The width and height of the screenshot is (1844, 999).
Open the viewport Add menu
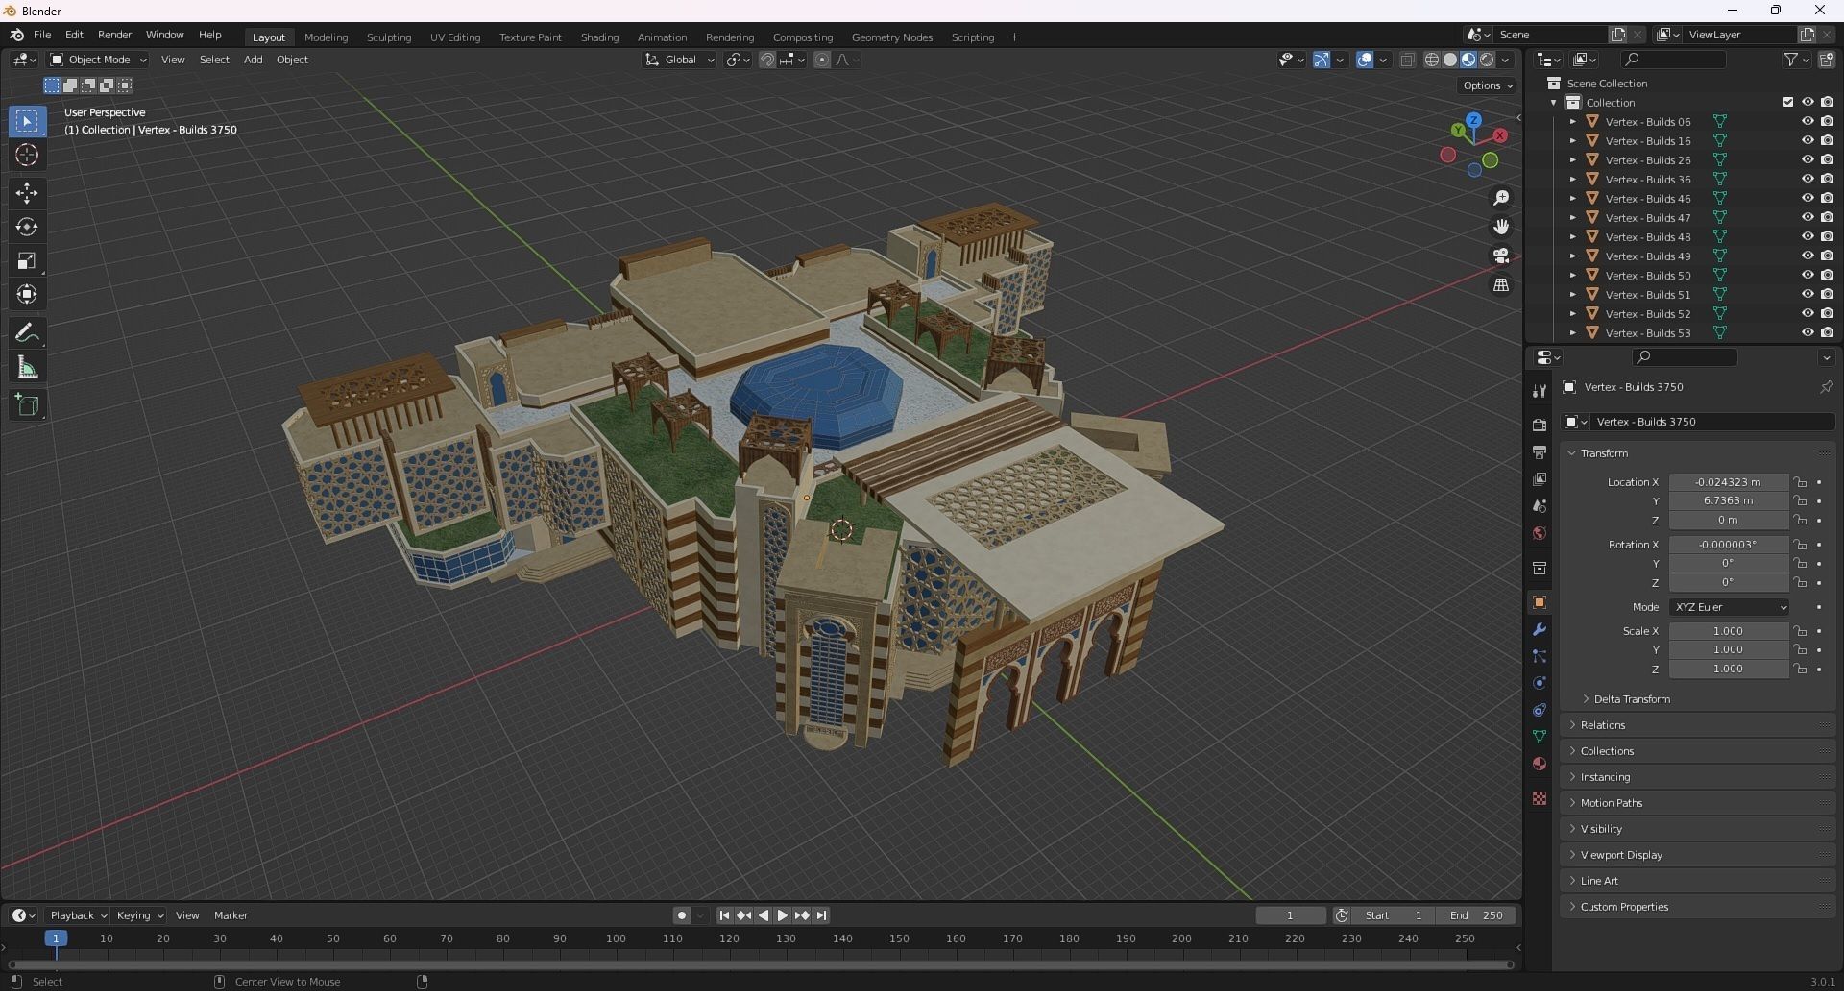[x=253, y=60]
